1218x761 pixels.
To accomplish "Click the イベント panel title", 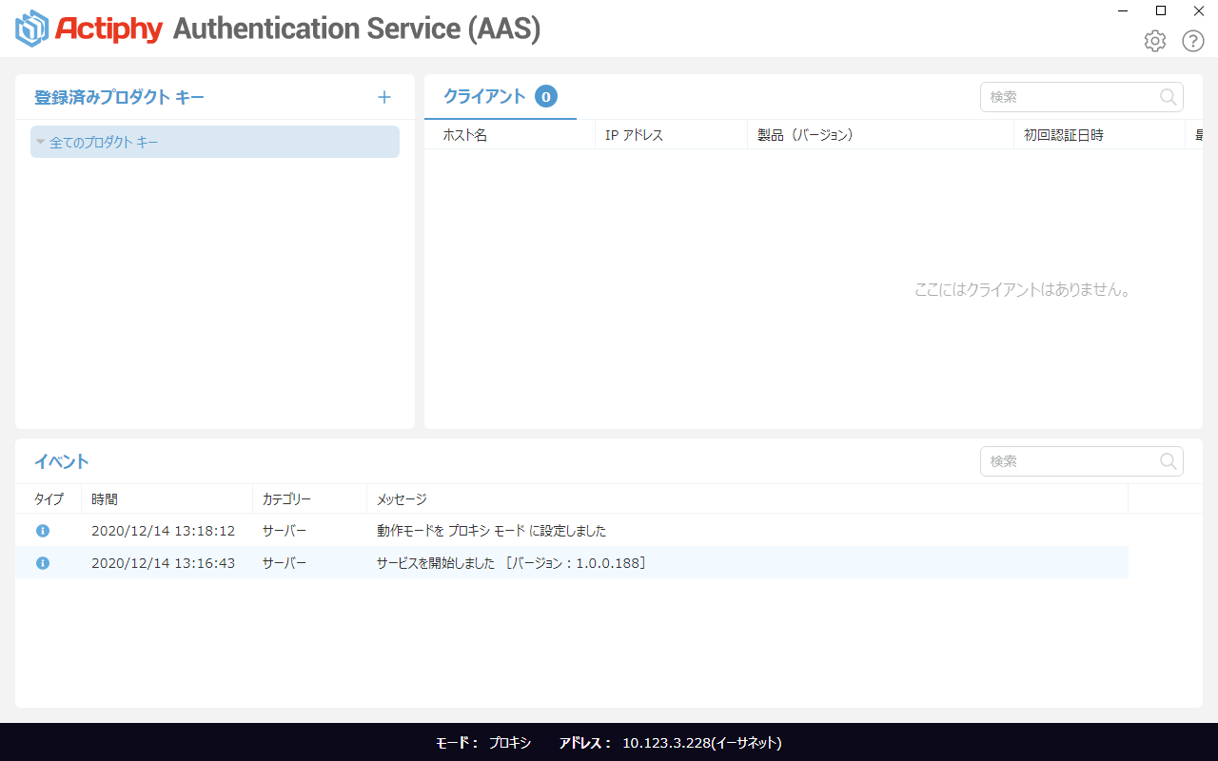I will coord(62,461).
